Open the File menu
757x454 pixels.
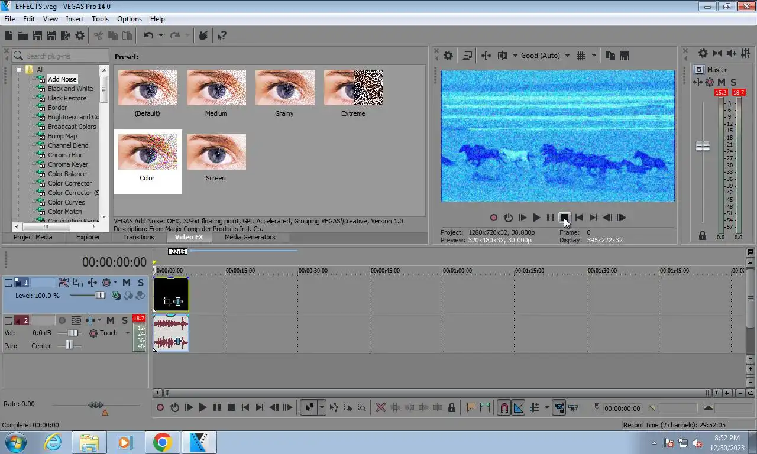(9, 19)
